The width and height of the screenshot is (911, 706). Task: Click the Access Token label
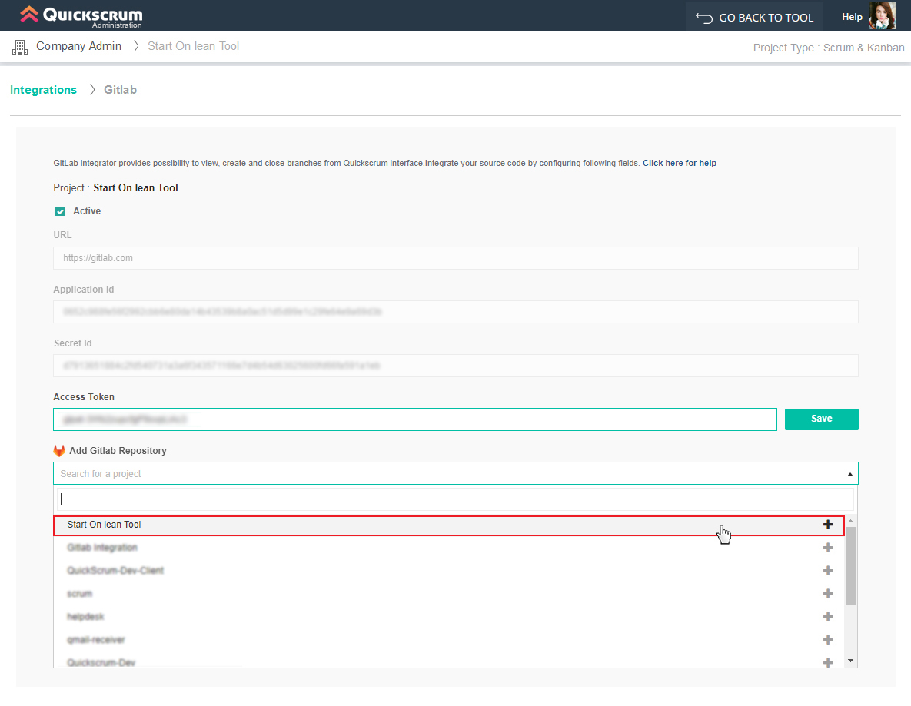[84, 397]
